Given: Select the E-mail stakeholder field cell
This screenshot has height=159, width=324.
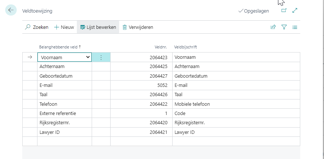Looking at the screenshot, I should point(65,85).
